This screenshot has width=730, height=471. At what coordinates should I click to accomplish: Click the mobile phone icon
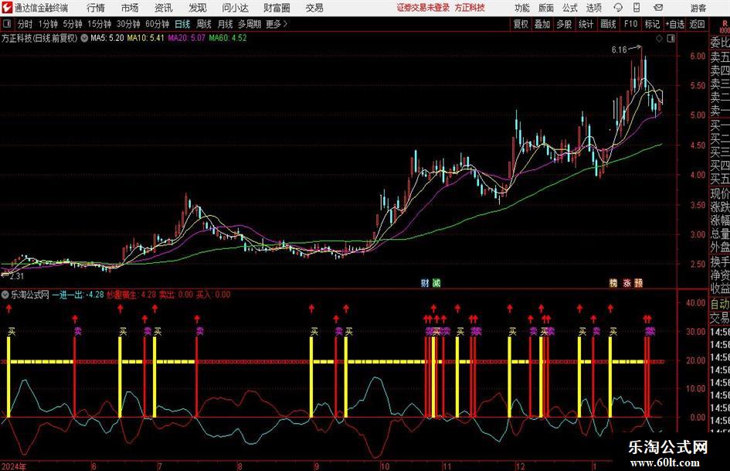tap(637, 8)
